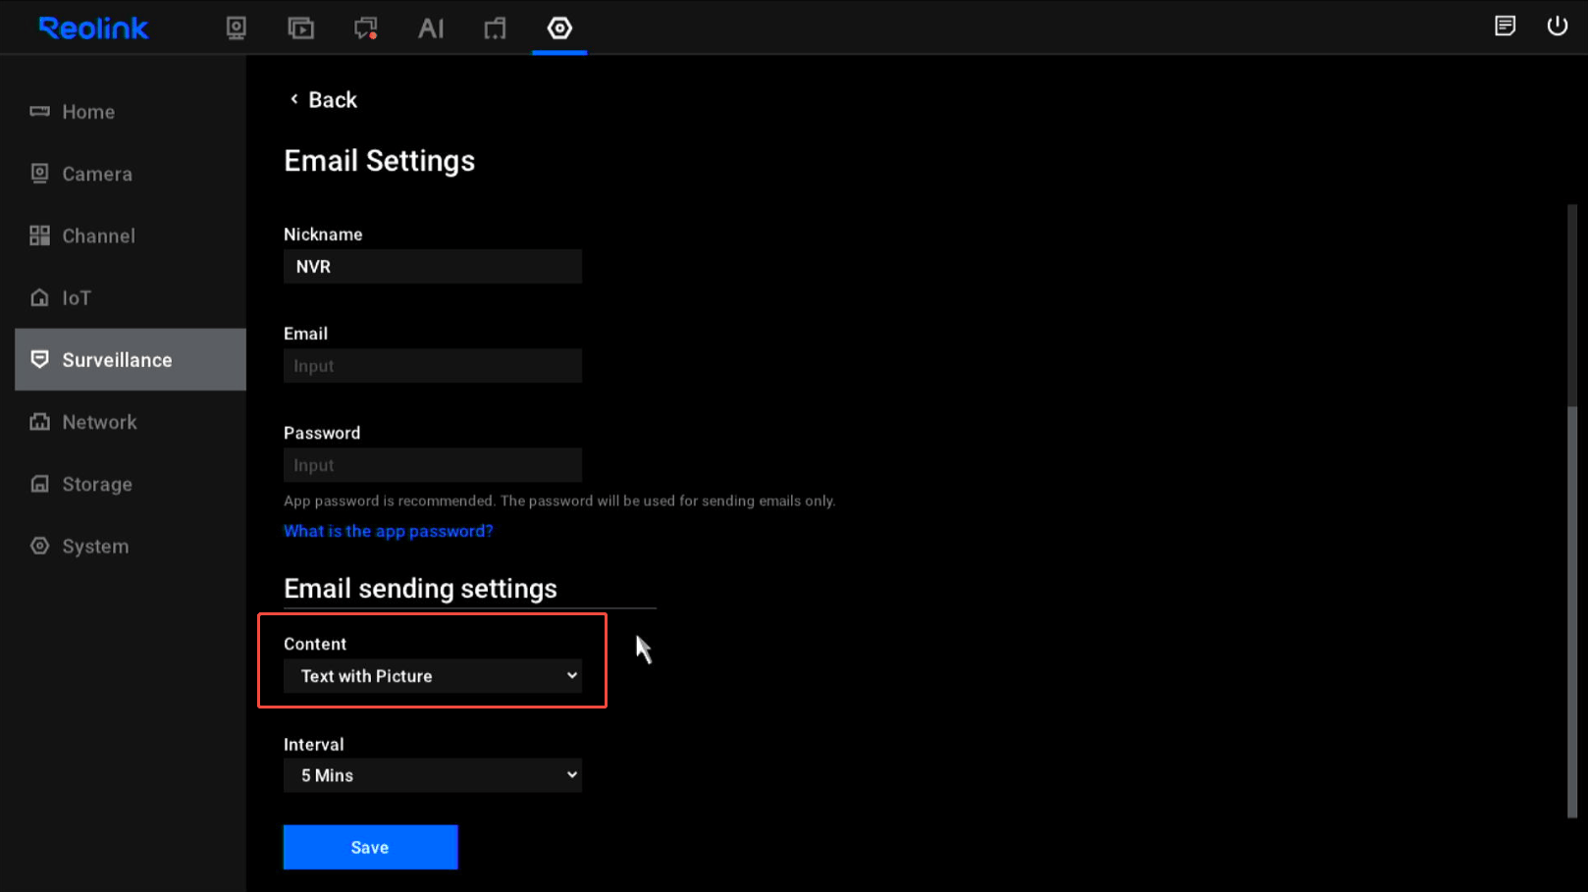Image resolution: width=1588 pixels, height=892 pixels.
Task: Open Storage section in the sidebar
Action: pos(130,484)
